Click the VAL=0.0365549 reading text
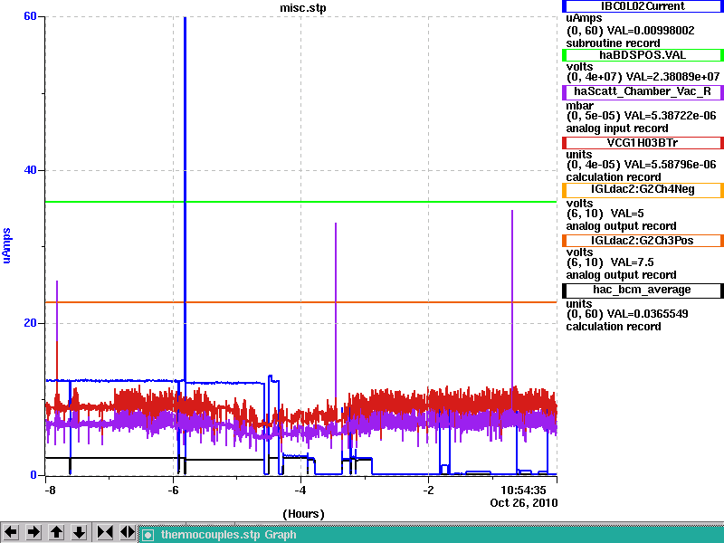724x543 pixels. 647,314
